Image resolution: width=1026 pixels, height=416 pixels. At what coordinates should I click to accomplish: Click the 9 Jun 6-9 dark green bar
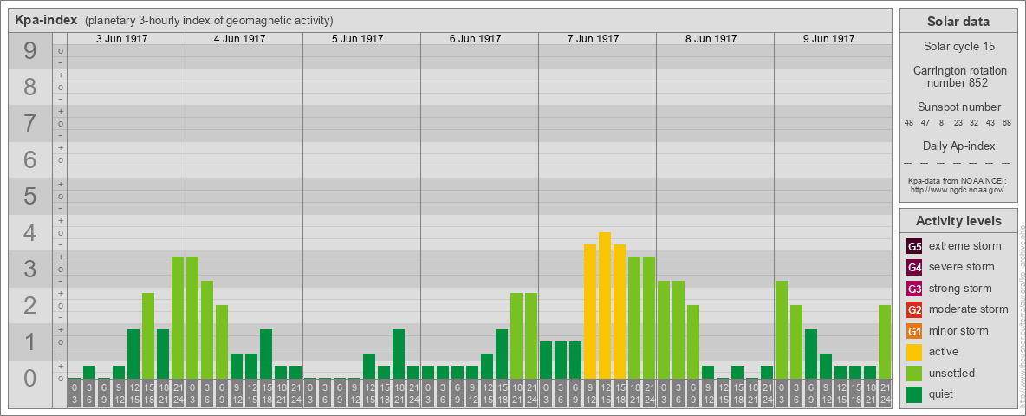(811, 354)
